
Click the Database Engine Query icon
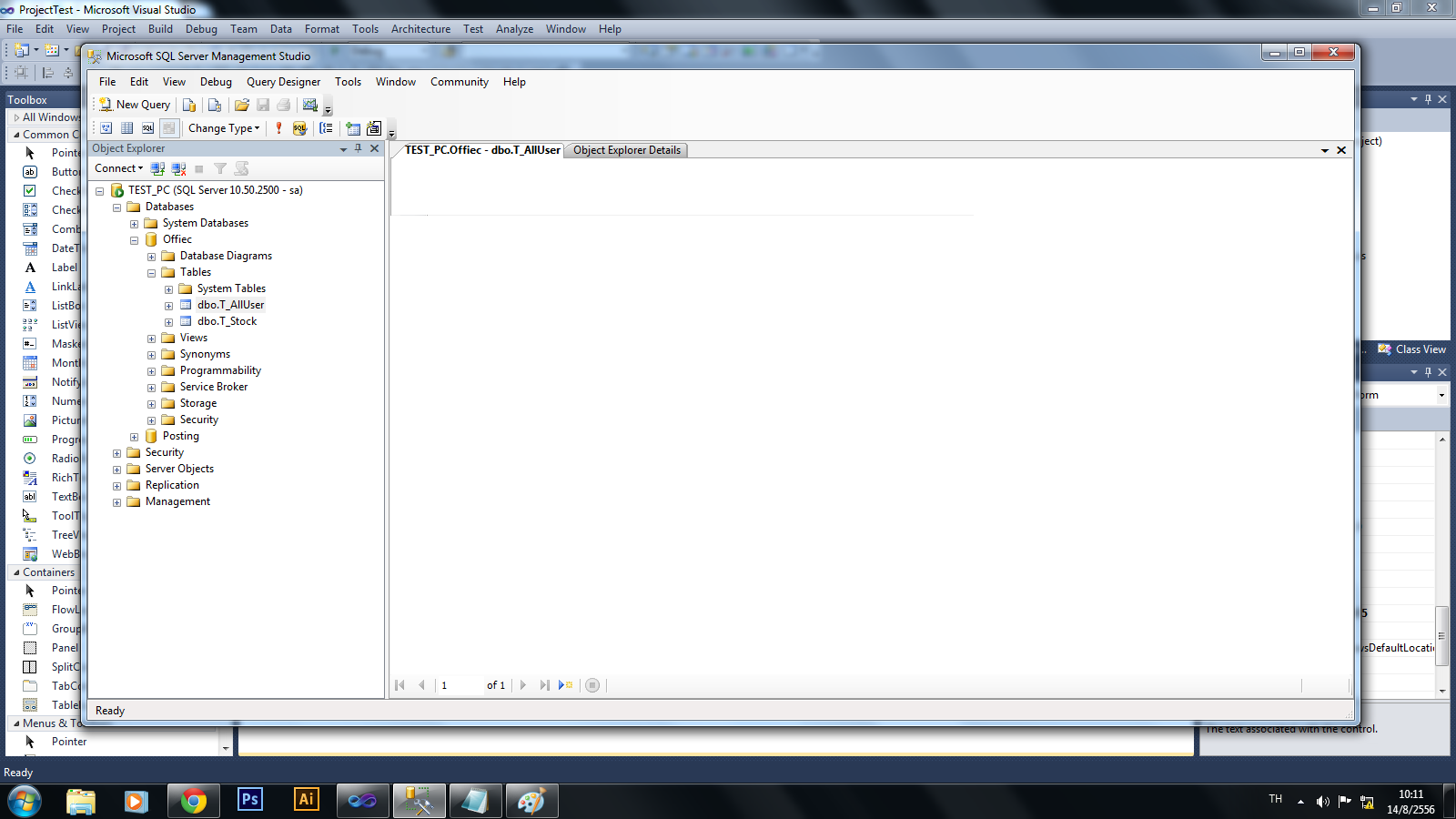(189, 105)
